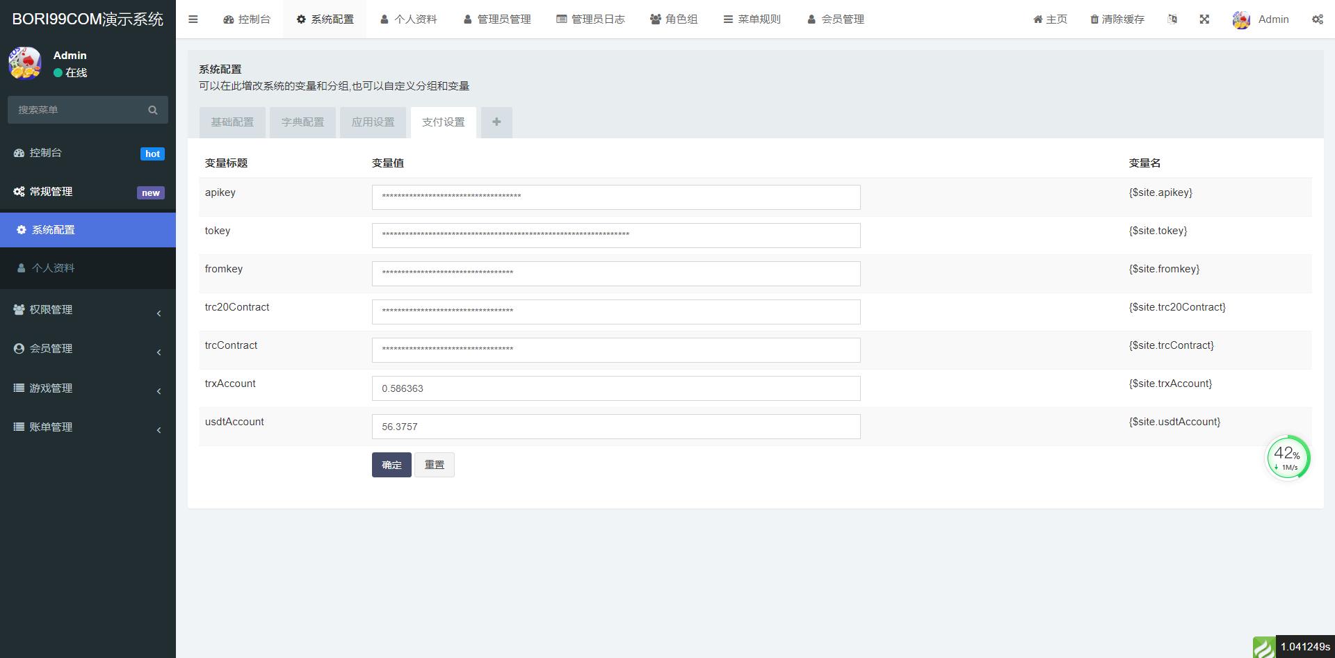Toggle the sidebar hamburger menu icon
This screenshot has height=658, width=1335.
click(x=193, y=19)
